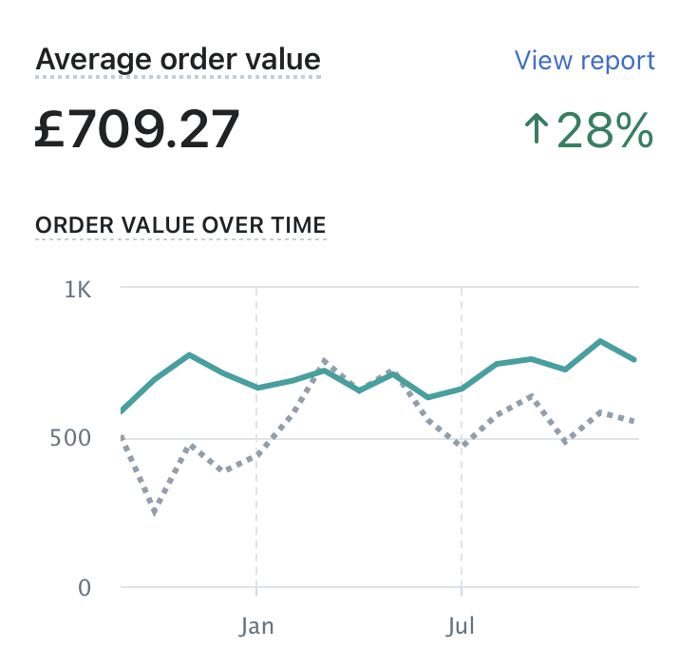Click the dotted line's lowest dip
The image size is (679, 666).
(155, 514)
